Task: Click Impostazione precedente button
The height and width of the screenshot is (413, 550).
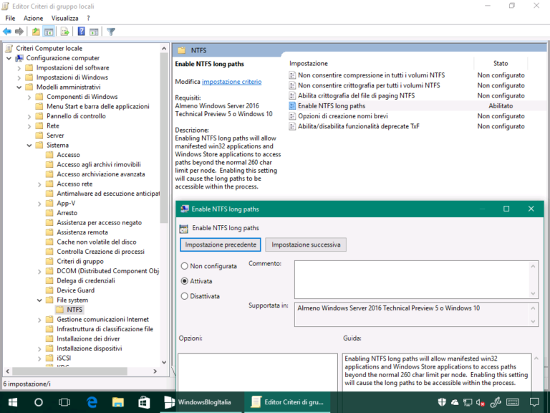Action: (x=221, y=245)
